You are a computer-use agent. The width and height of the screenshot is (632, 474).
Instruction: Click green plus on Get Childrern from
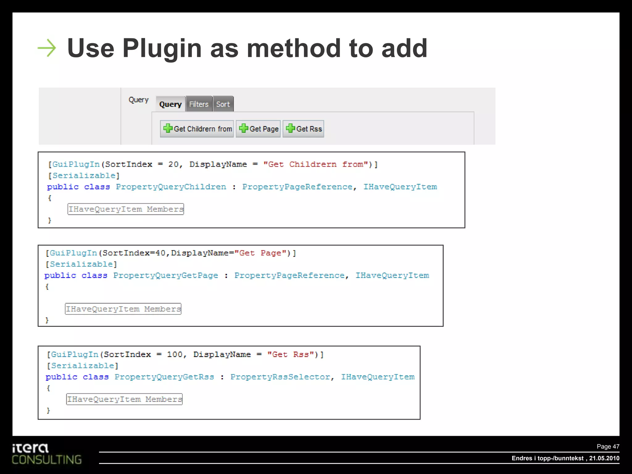pyautogui.click(x=168, y=128)
